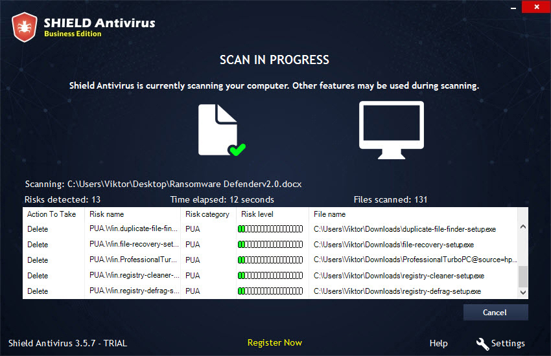This screenshot has width=551, height=356.
Task: Click the Files scanned: 131 counter
Action: pos(390,199)
